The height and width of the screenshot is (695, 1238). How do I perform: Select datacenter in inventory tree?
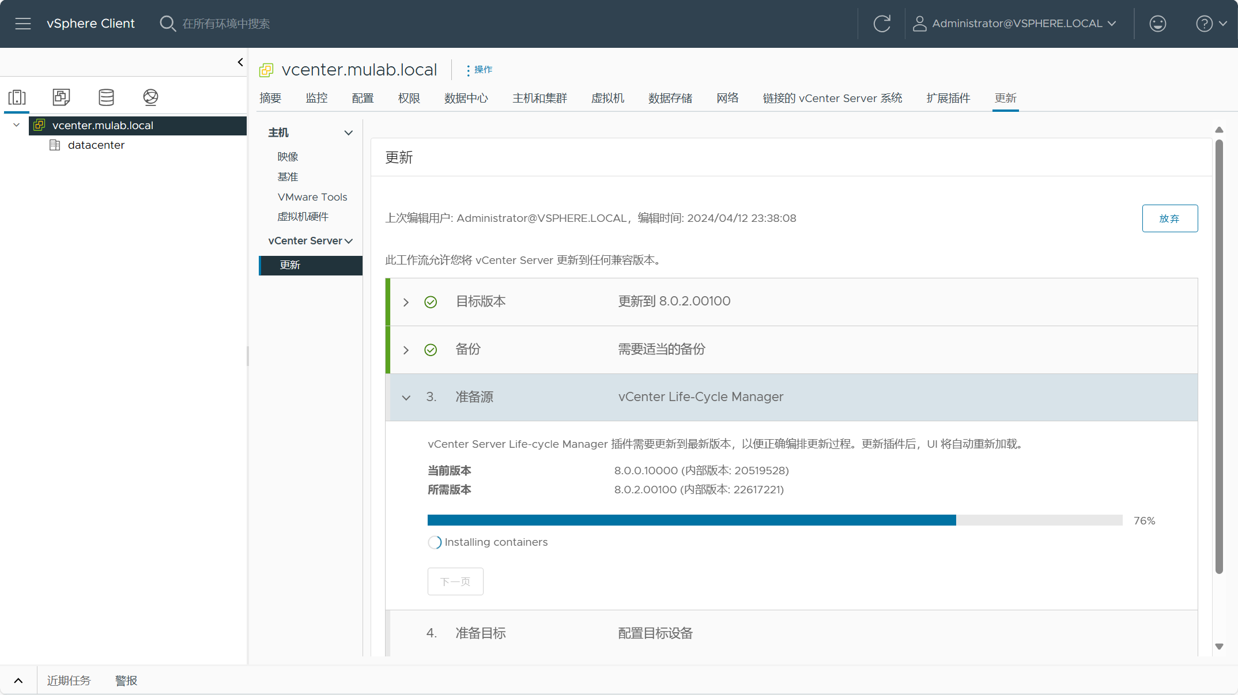96,145
